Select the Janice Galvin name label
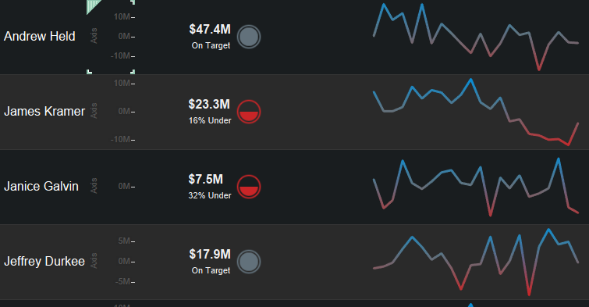Screen dimensions: 589x307 point(41,186)
